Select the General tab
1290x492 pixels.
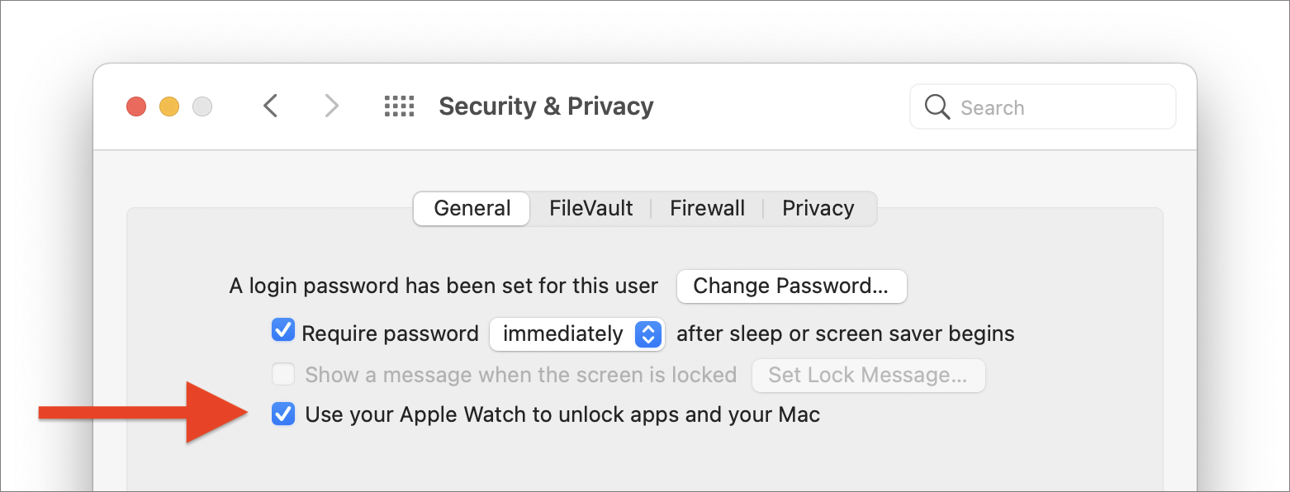472,208
